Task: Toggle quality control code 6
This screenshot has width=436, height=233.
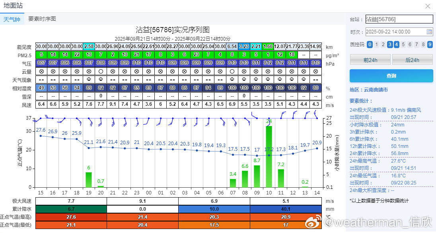Action: (x=410, y=45)
